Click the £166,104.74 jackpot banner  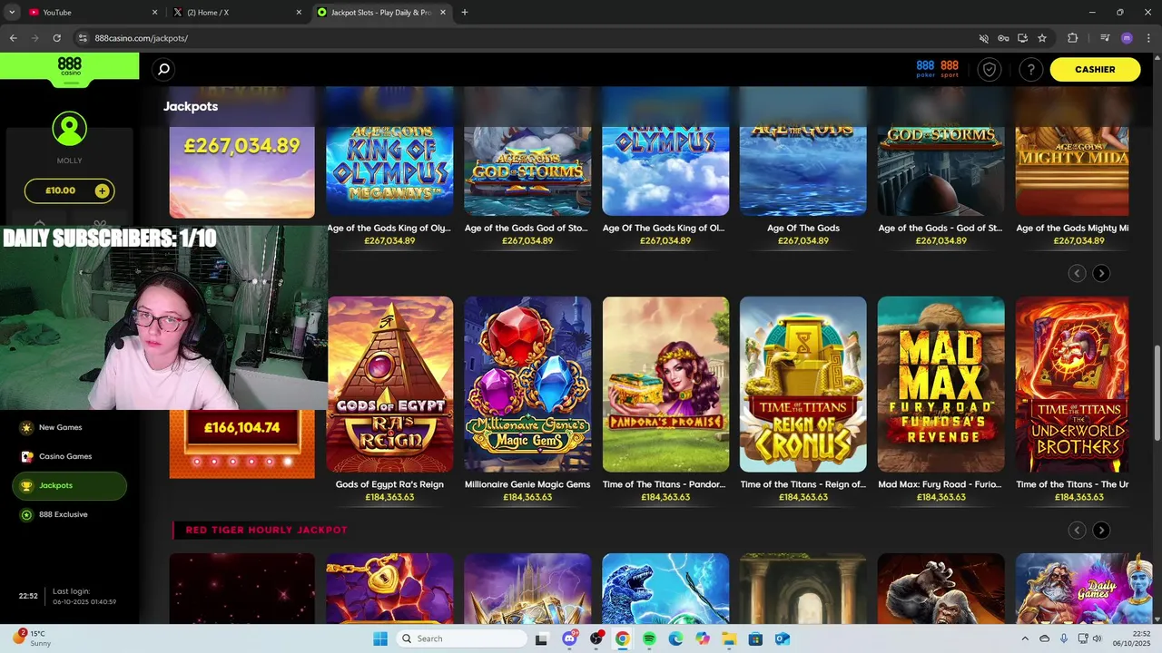point(241,443)
